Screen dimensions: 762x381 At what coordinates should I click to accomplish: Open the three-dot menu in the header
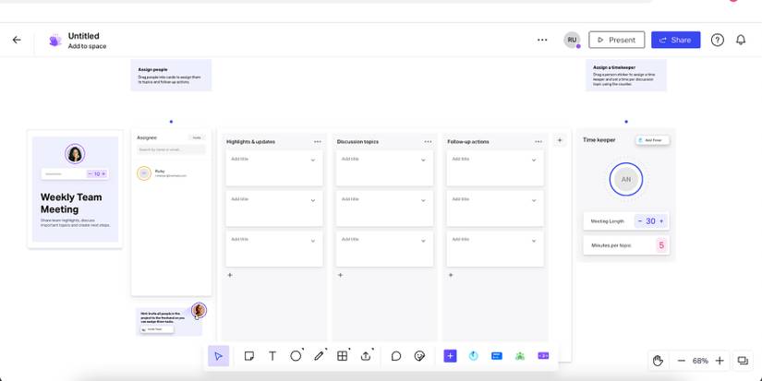[x=542, y=40]
